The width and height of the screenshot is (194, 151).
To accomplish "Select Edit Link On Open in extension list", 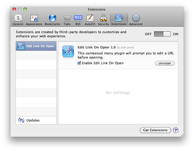I will coord(36,46).
